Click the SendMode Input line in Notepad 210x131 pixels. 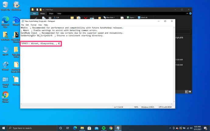point(72,33)
